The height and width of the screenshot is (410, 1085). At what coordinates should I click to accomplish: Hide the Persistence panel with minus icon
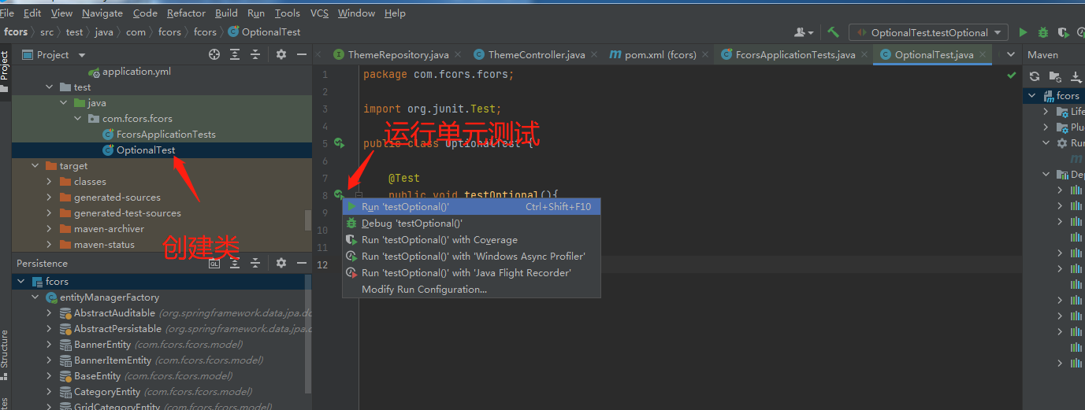click(x=301, y=264)
